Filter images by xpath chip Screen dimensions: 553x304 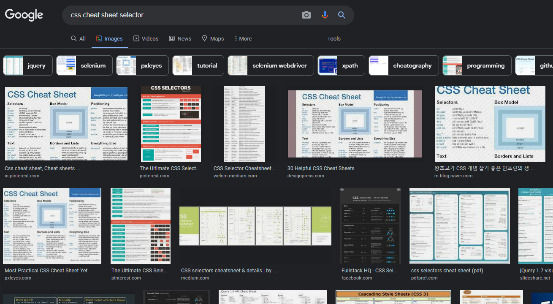(341, 65)
